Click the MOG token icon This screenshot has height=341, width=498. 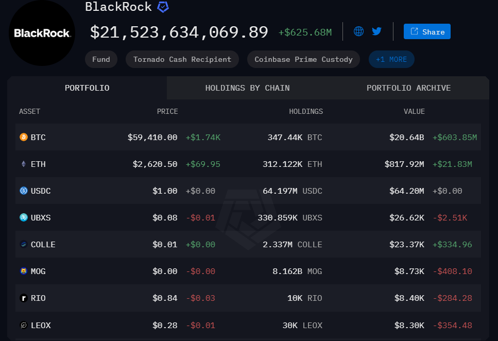point(23,271)
